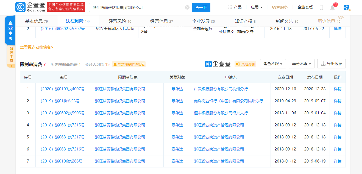Open 年份不限 year filter dropdown
Image resolution: width=362 pixels, height=174 pixels.
click(x=302, y=64)
